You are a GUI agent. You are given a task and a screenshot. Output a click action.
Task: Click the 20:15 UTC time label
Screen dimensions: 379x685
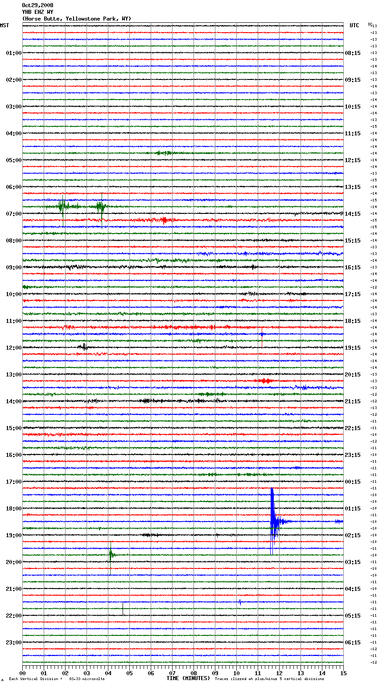[x=353, y=375]
